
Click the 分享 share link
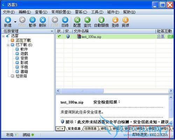click(161, 37)
